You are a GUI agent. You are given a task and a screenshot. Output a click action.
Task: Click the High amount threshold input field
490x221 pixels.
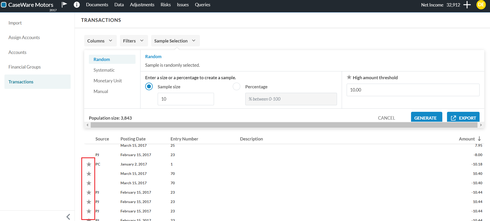[413, 90]
